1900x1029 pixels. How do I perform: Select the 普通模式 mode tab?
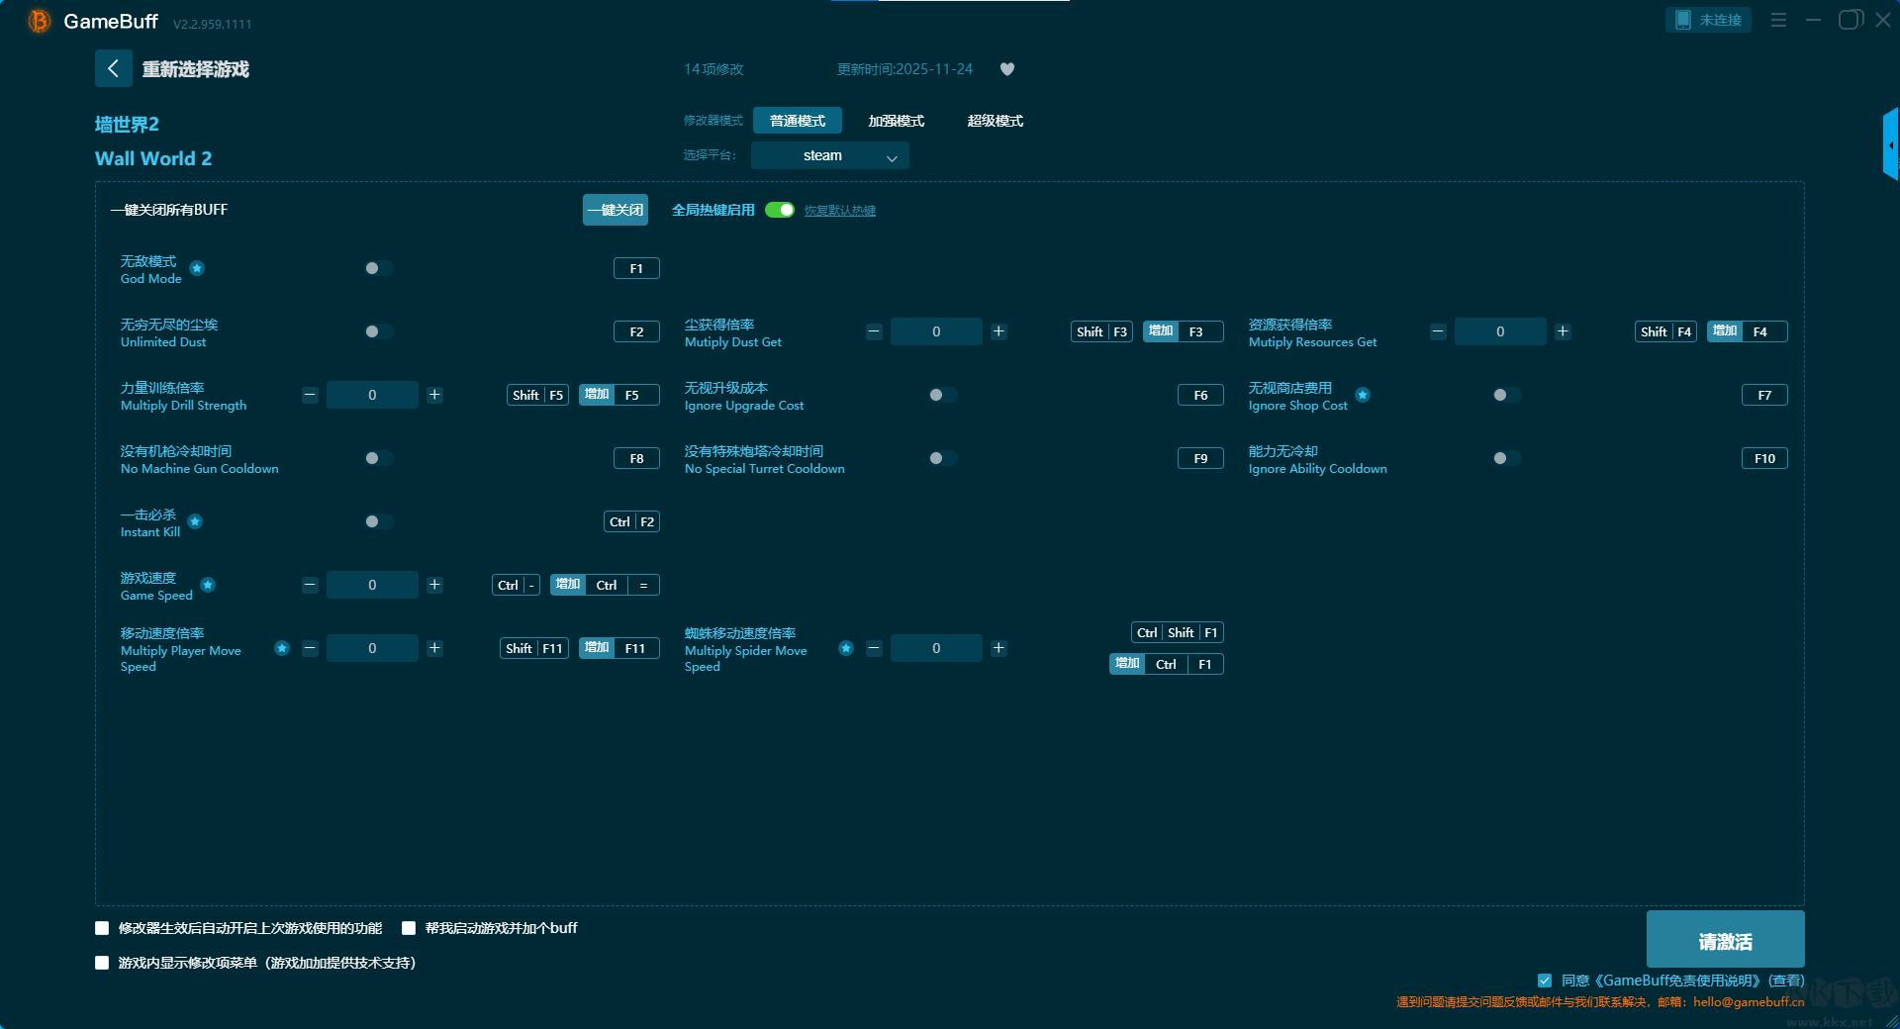pos(798,121)
